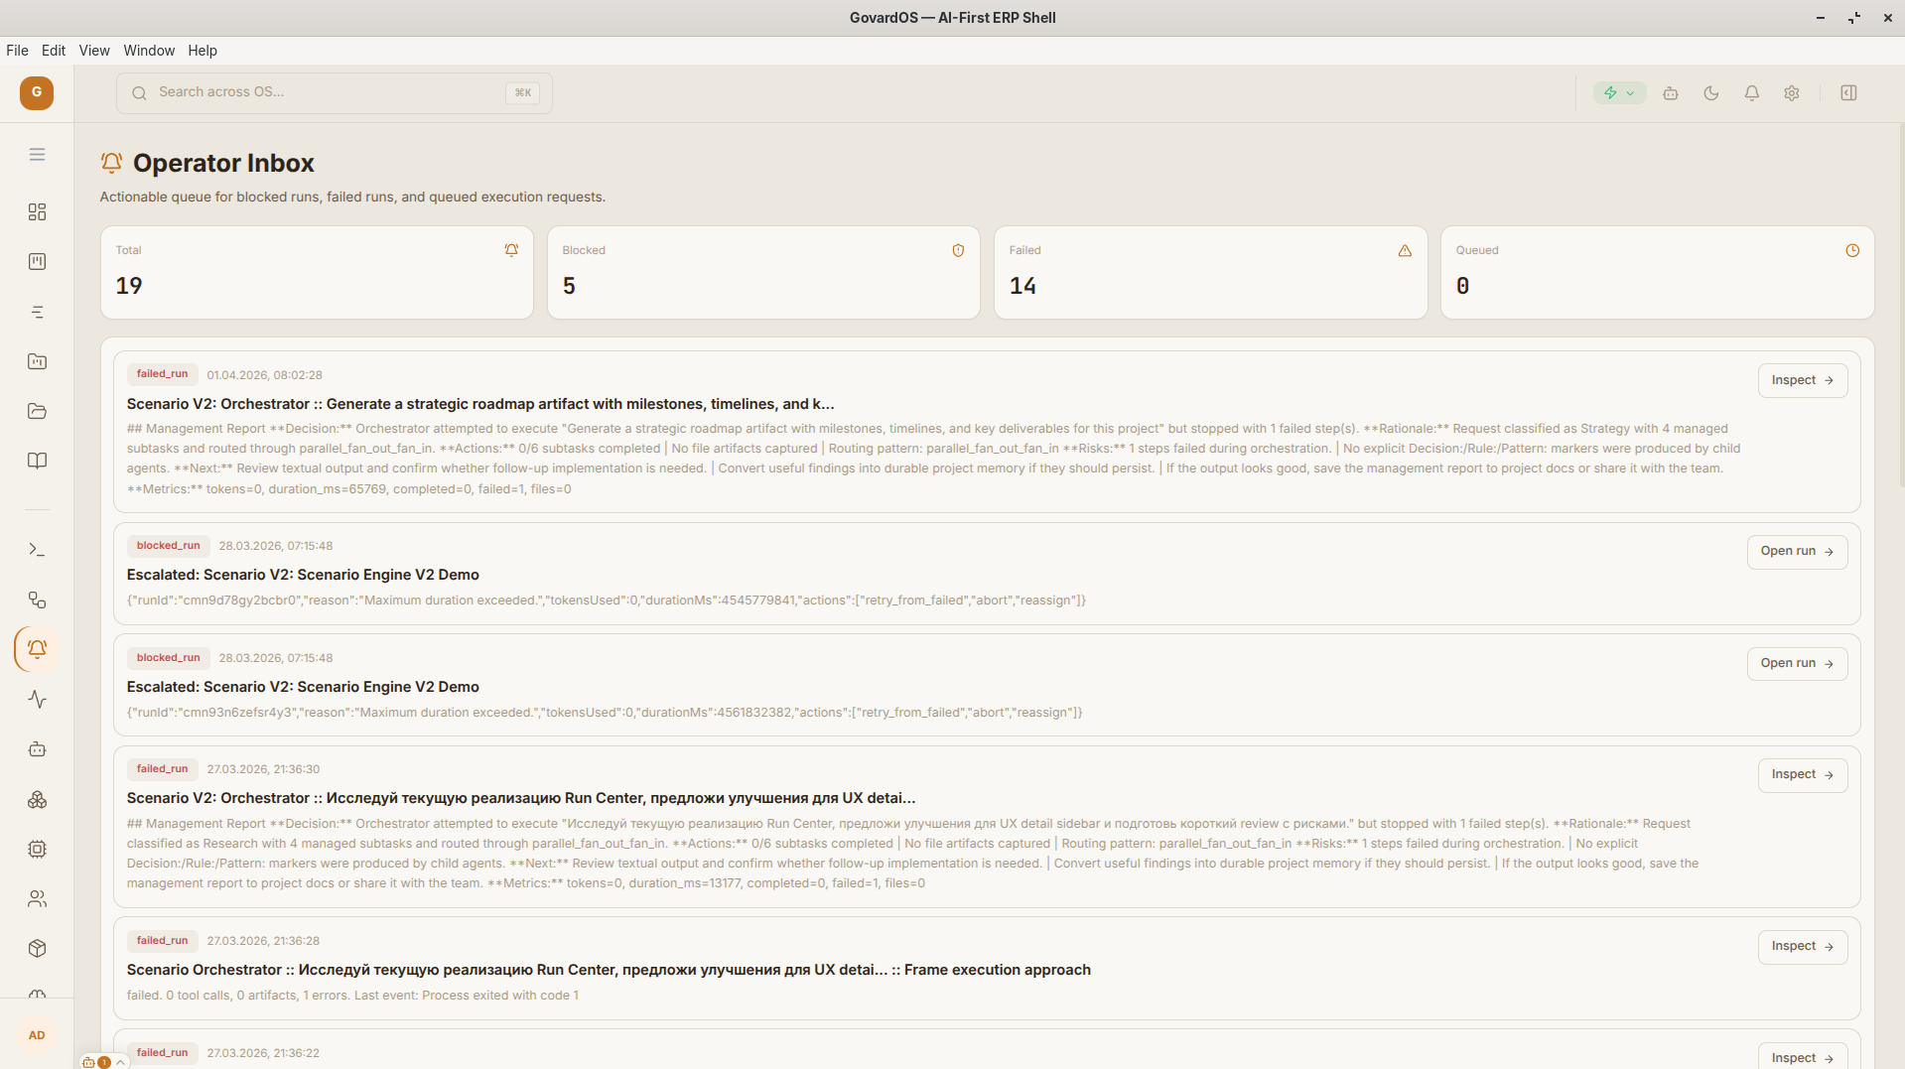Viewport: 1905px width, 1069px height.
Task: Click the orange G workspace logo
Action: [37, 93]
